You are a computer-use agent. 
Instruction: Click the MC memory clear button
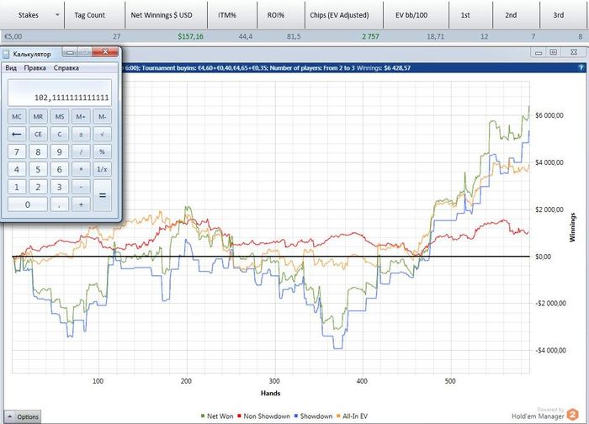click(17, 117)
